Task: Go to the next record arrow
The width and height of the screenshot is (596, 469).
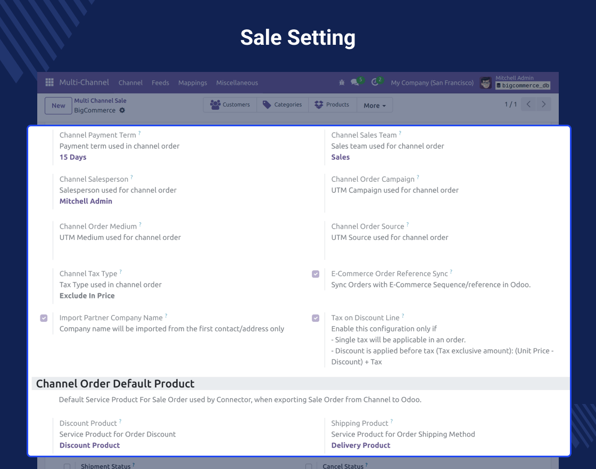Action: pos(543,104)
